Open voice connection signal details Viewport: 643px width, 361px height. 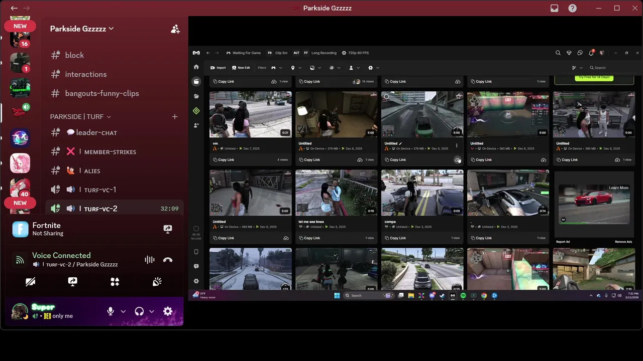(x=20, y=260)
